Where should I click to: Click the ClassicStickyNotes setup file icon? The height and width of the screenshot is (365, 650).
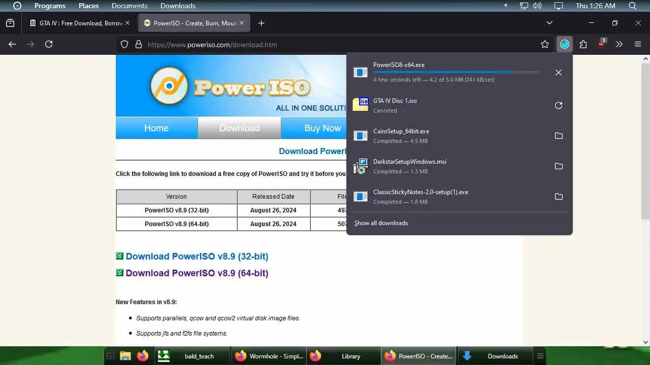[361, 197]
